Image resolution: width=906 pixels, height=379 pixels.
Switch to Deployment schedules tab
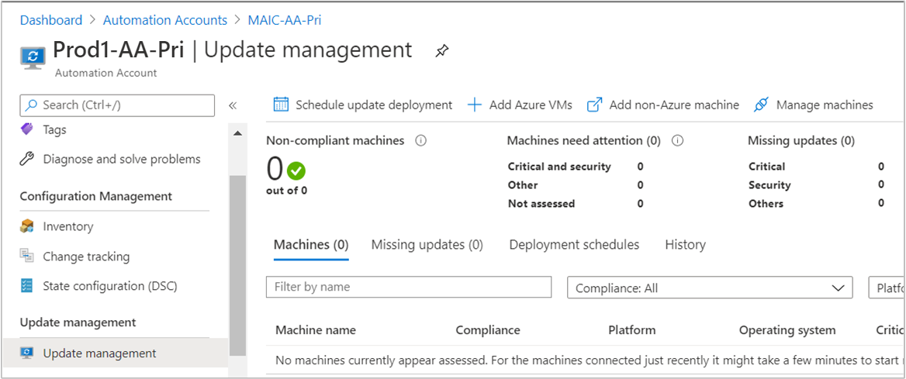(x=574, y=245)
